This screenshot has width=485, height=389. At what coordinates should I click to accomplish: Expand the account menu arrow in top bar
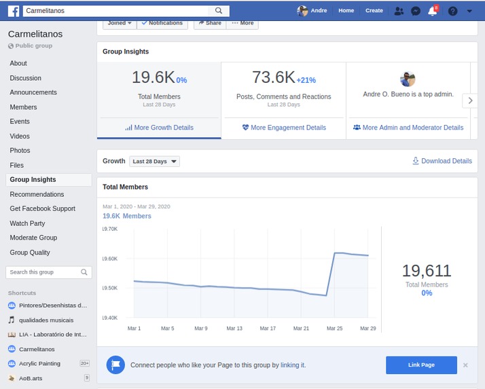point(469,11)
